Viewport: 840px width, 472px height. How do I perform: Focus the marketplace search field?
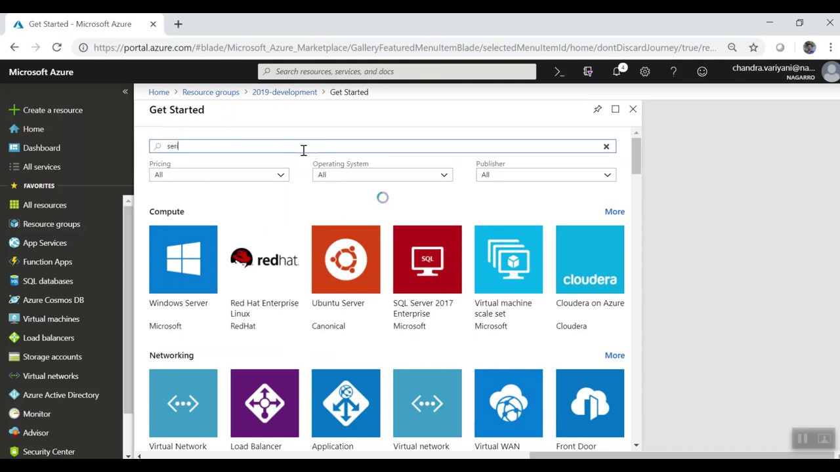[382, 146]
